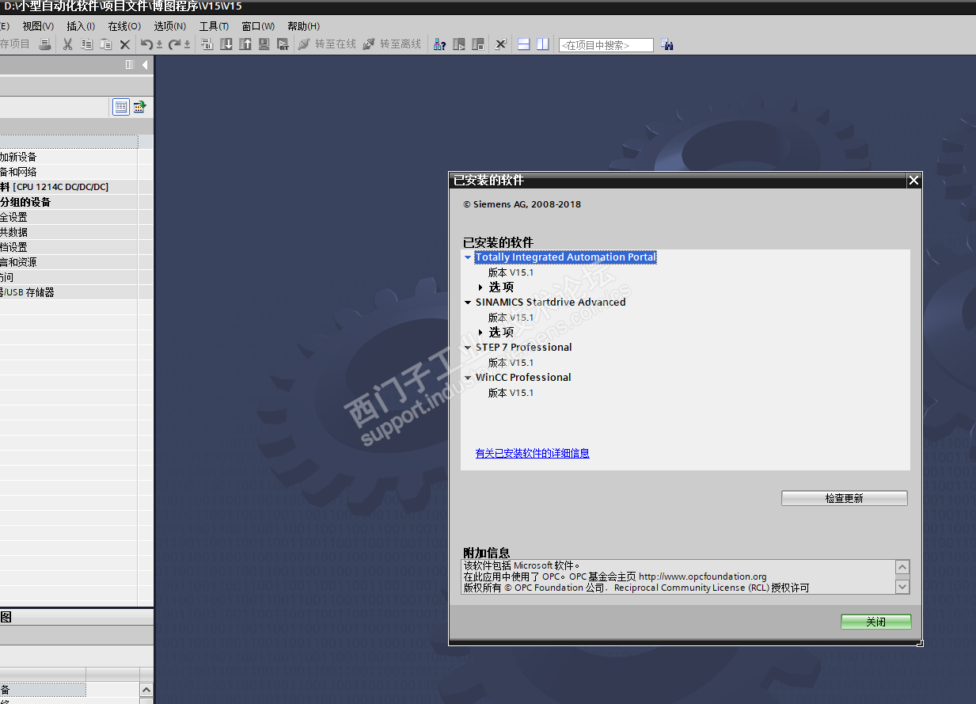976x704 pixels.
Task: Split editor area vertically
Action: (542, 44)
